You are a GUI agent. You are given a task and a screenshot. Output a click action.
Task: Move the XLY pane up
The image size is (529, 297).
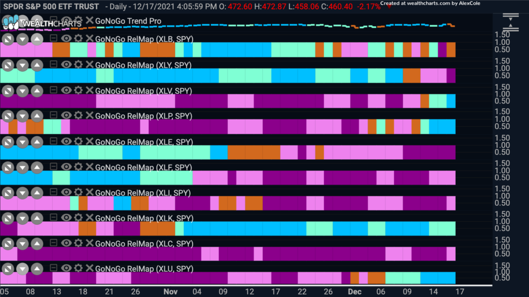pos(37,65)
